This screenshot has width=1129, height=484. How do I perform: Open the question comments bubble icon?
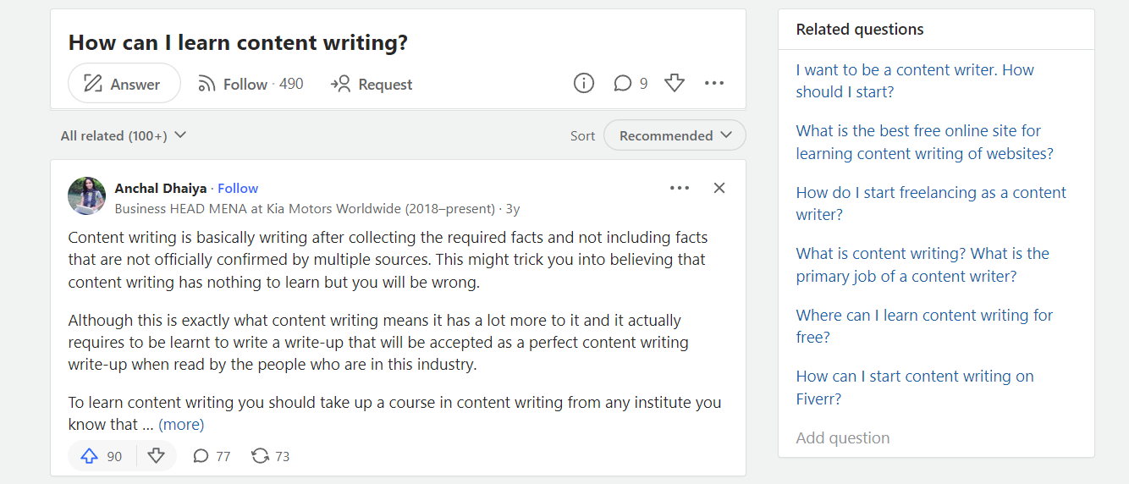pos(623,83)
